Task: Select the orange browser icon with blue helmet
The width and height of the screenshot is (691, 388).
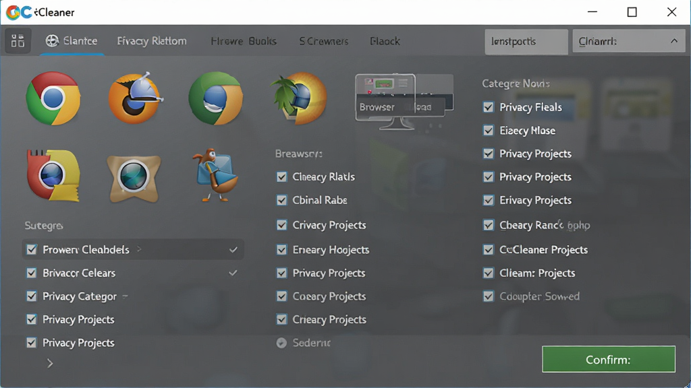Action: tap(135, 98)
